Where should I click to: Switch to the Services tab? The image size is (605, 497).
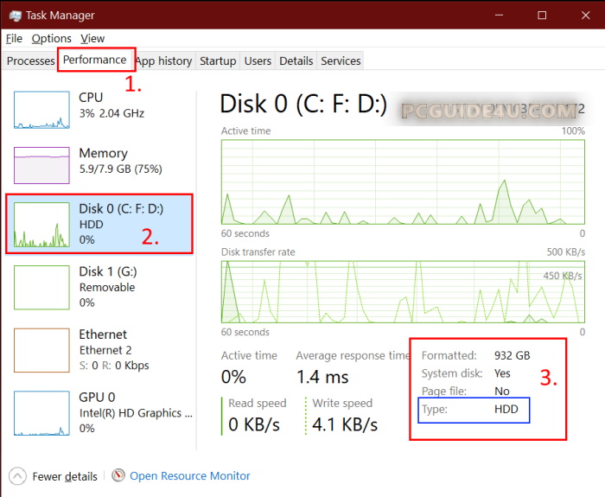click(341, 61)
